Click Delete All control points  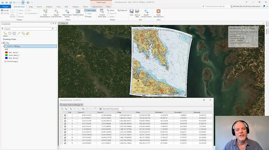122,10
